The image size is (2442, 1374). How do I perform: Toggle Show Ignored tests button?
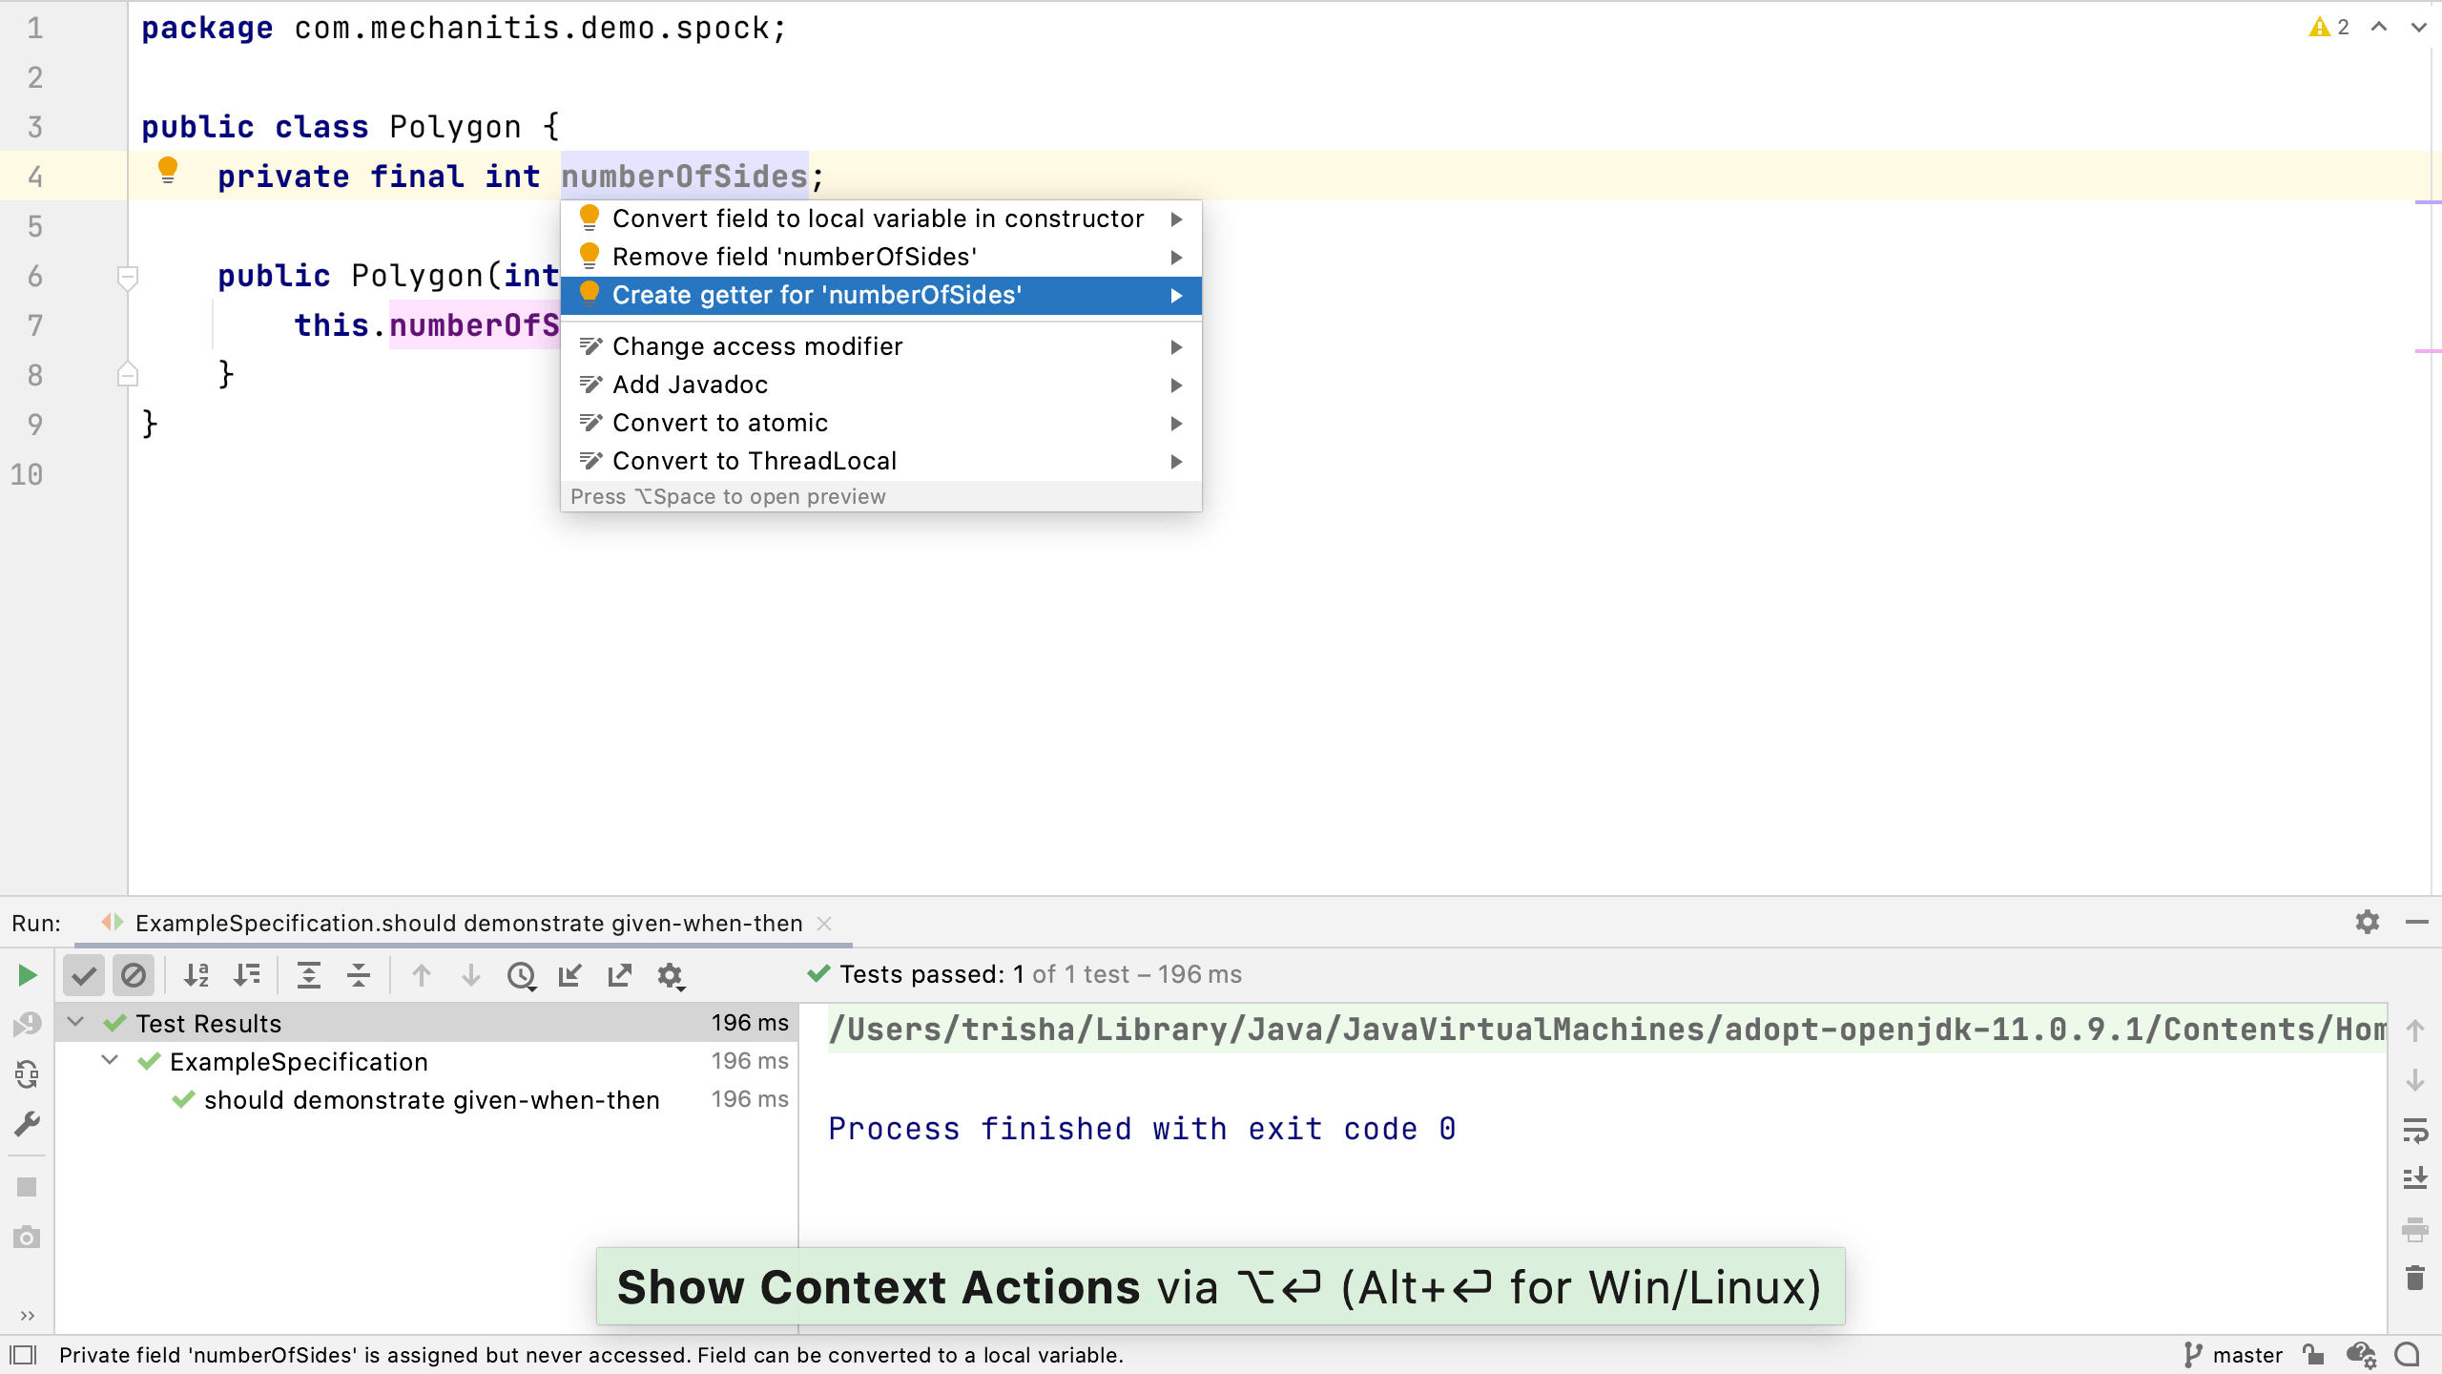click(134, 975)
